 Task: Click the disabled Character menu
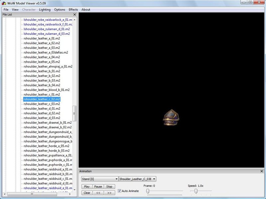click(29, 10)
